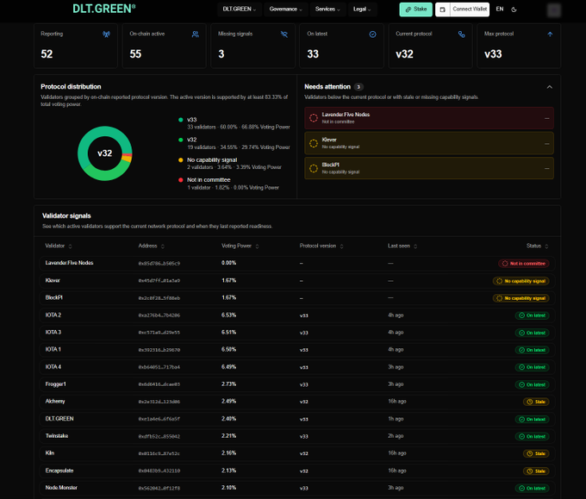This screenshot has width=586, height=499.
Task: Click Node.Monster On latest badge
Action: click(x=533, y=488)
